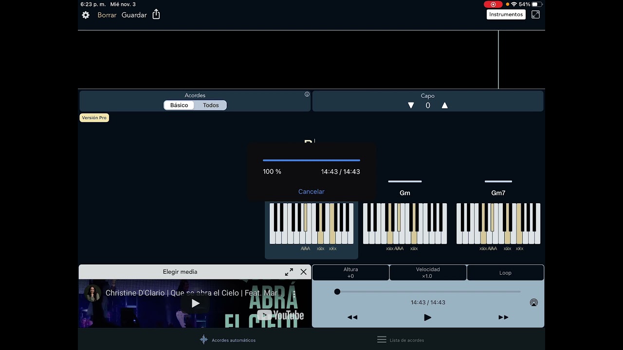Image resolution: width=623 pixels, height=350 pixels.
Task: Click Guardar to save
Action: point(134,15)
